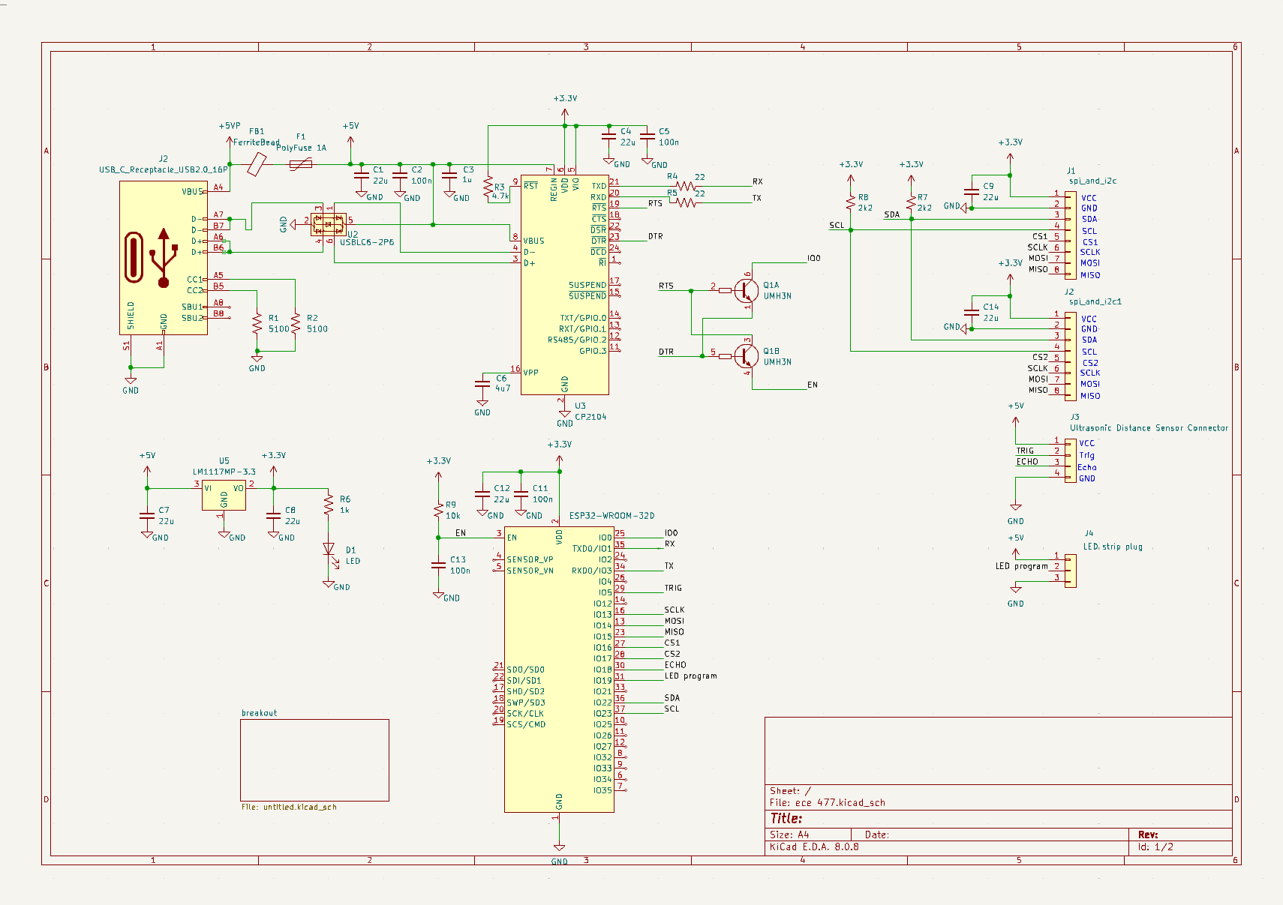Select transistor Q1B symbol

tap(745, 356)
